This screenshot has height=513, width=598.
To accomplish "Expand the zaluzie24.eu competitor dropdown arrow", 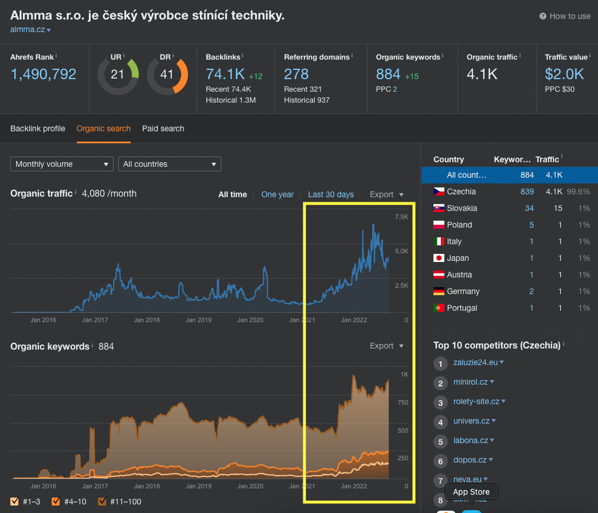I will coord(502,362).
